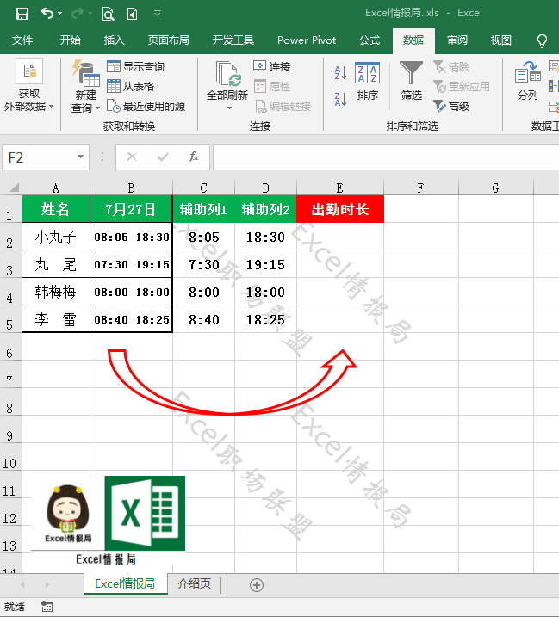Click the Insert Function fx icon
The width and height of the screenshot is (559, 617).
pyautogui.click(x=194, y=157)
